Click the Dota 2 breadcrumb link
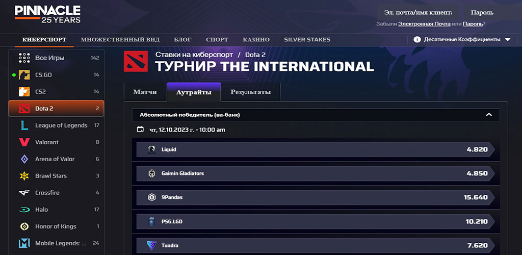Viewport: 522px width, 255px height. tap(255, 55)
